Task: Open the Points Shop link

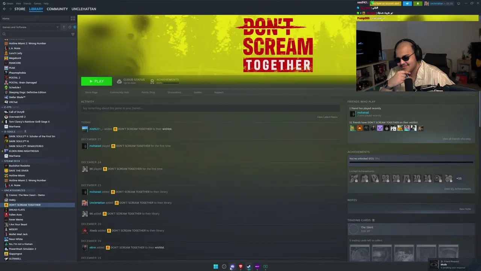Action: point(148,92)
